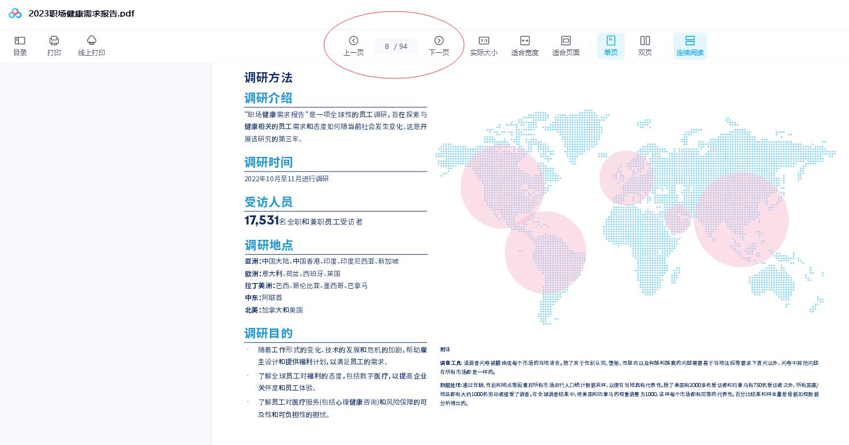Click the 调研目的 section heading

coord(268,334)
